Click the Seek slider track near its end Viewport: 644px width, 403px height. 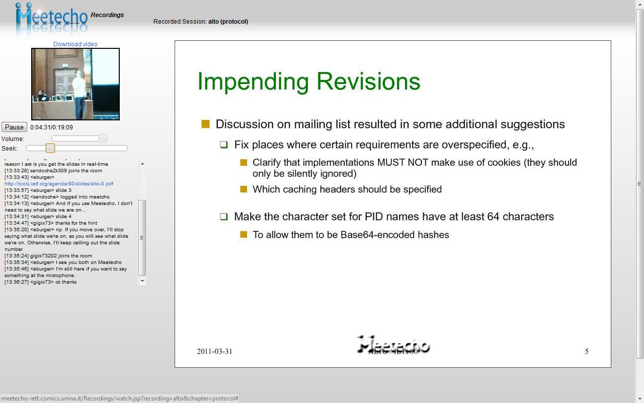point(123,148)
